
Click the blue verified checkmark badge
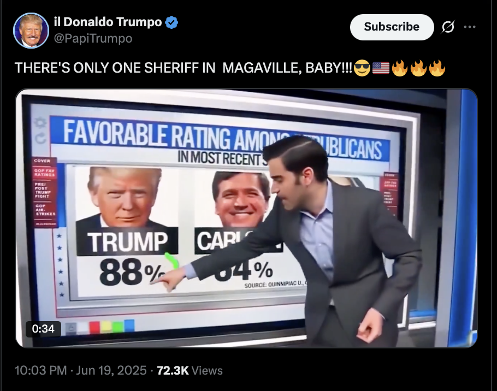coord(172,22)
